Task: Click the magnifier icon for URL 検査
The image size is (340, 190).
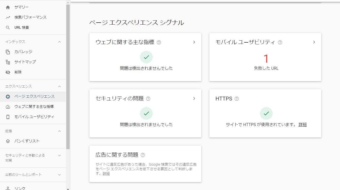Action: (x=8, y=27)
